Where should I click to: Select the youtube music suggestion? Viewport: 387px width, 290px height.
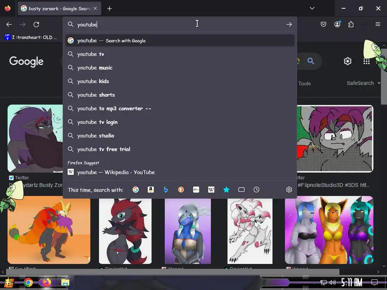(180, 68)
